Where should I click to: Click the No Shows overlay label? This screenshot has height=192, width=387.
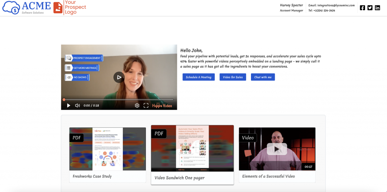pos(77,77)
